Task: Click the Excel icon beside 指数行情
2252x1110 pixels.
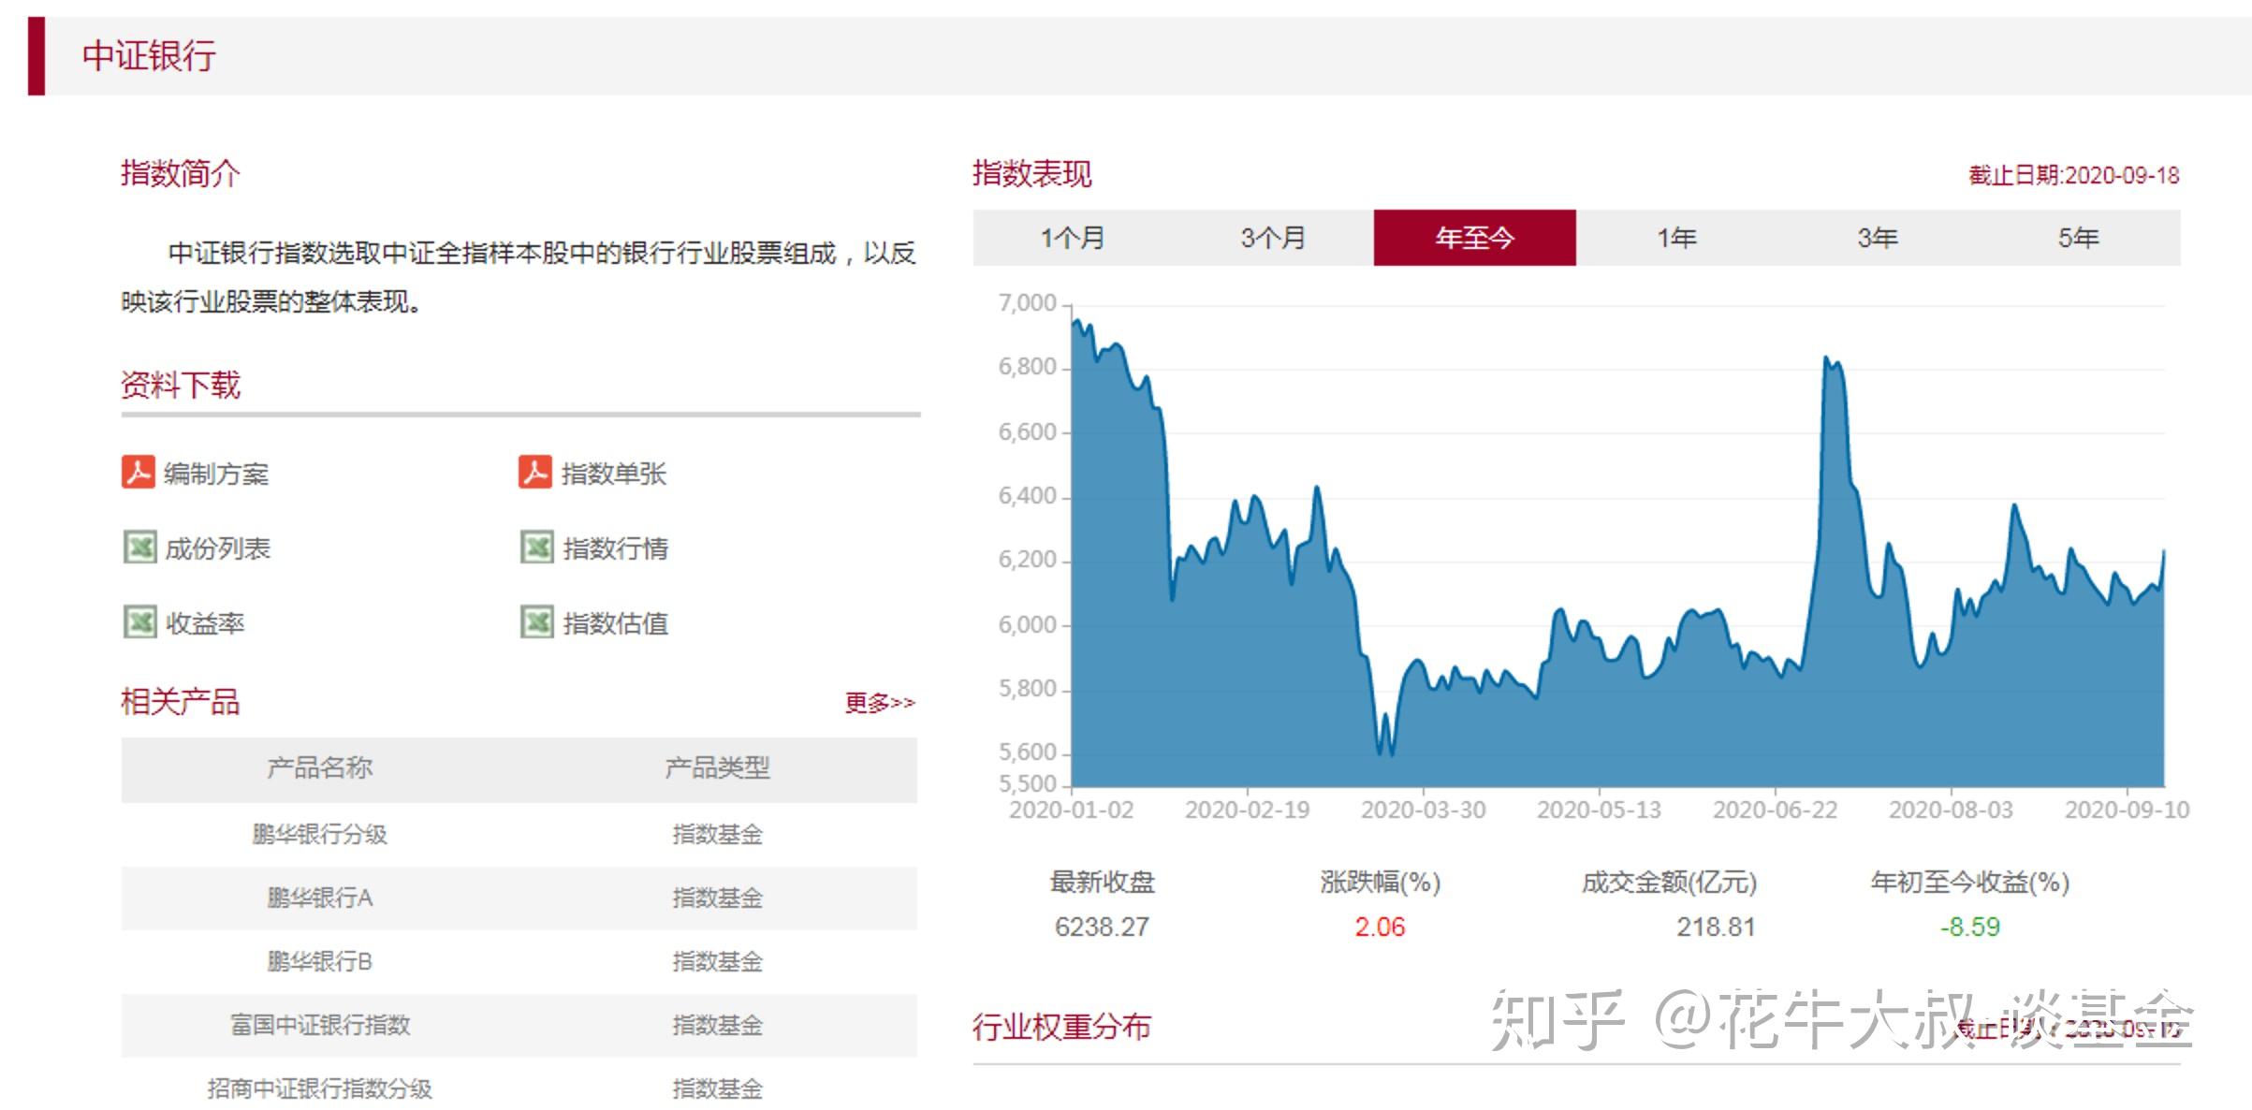Action: pos(537,547)
